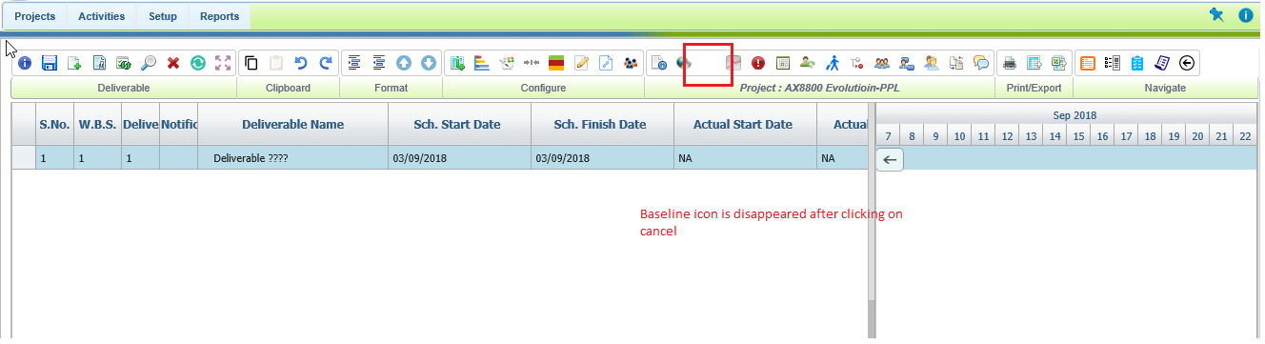Click the blue circle down-arrow move icon
This screenshot has height=344, width=1265.
click(x=429, y=63)
